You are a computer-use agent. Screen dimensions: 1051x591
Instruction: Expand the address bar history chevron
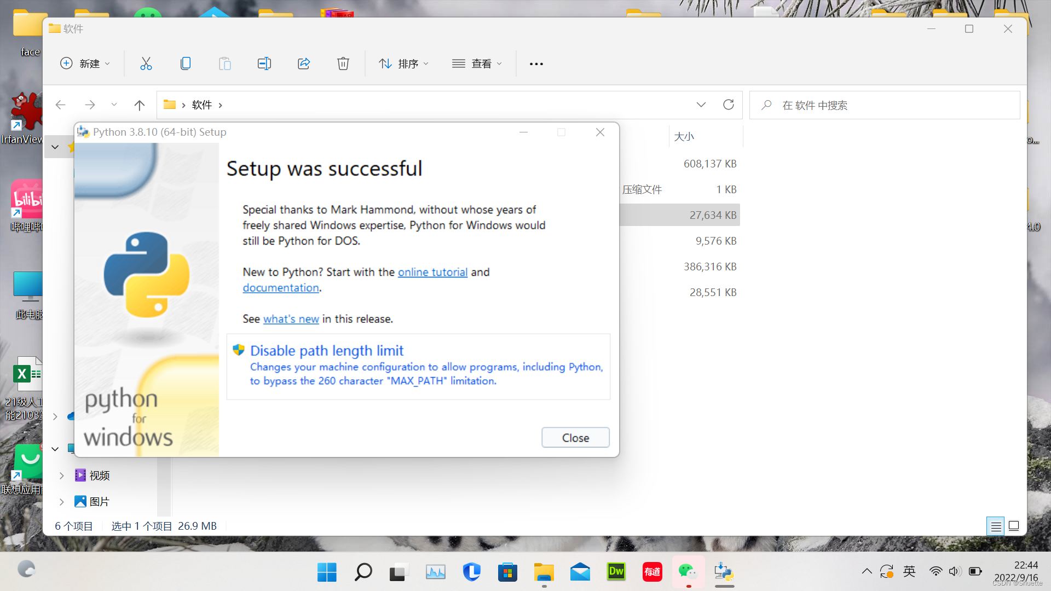pos(701,105)
